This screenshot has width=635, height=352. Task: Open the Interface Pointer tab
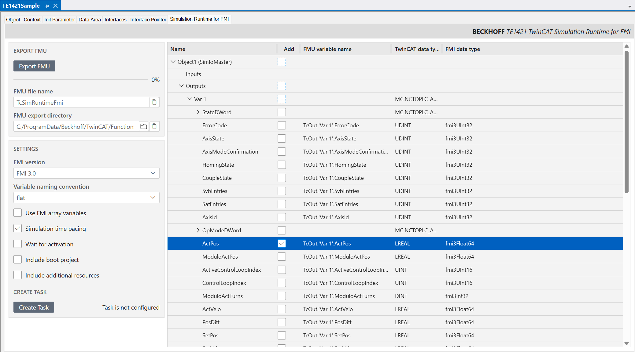(148, 20)
